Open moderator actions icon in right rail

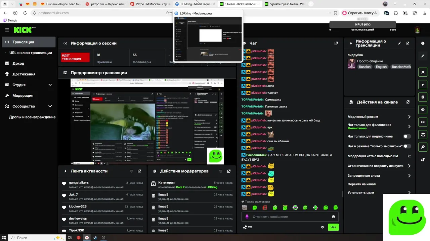click(423, 97)
